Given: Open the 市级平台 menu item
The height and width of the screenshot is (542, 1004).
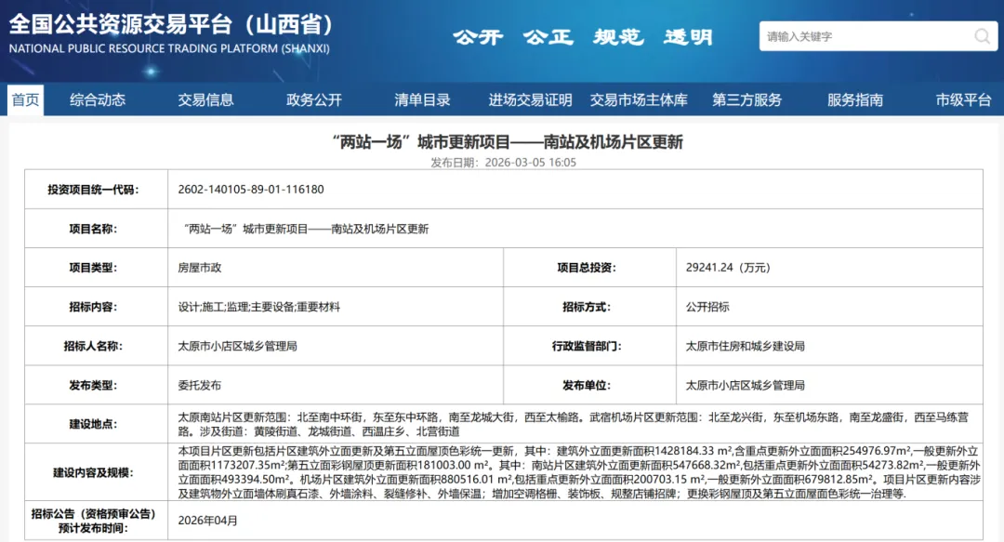Looking at the screenshot, I should 963,100.
